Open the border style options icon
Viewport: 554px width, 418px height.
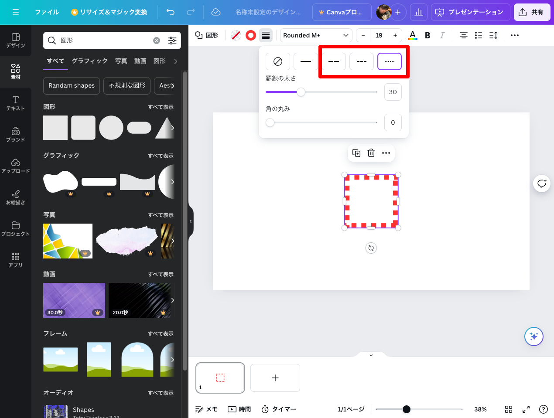266,35
